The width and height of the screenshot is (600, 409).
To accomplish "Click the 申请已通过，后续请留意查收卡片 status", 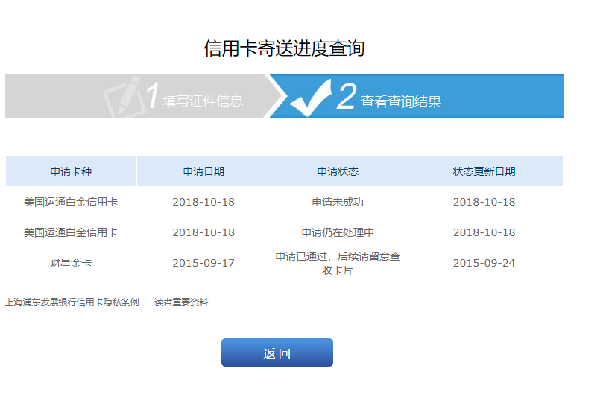I will coord(338,263).
